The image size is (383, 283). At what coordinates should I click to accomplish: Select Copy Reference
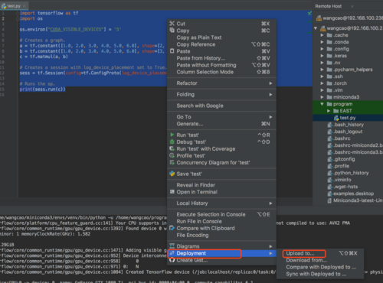pyautogui.click(x=221, y=44)
